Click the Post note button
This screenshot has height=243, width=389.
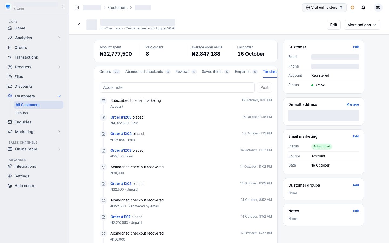[x=264, y=87]
